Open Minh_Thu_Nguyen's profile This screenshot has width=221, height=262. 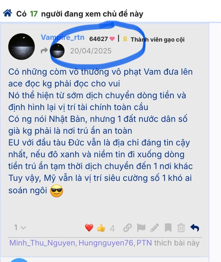[x=42, y=243]
